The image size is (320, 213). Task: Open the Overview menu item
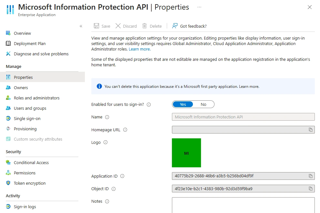pos(22,33)
